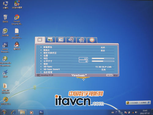Viewport: 153px width, 115px height.
Task: Click the Analog RGB source indicator
Action: [45, 75]
